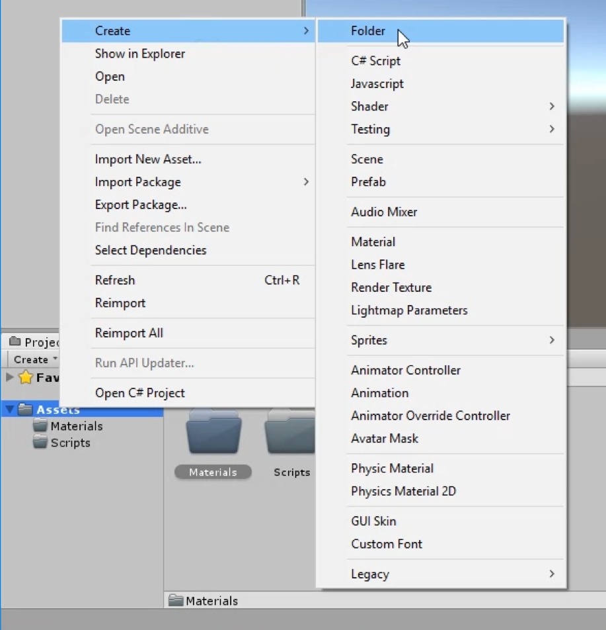Create an Animator Controller
The image size is (606, 630).
pyautogui.click(x=440, y=370)
